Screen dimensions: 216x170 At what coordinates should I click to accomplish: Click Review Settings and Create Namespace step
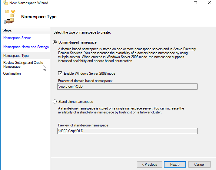click(23, 64)
